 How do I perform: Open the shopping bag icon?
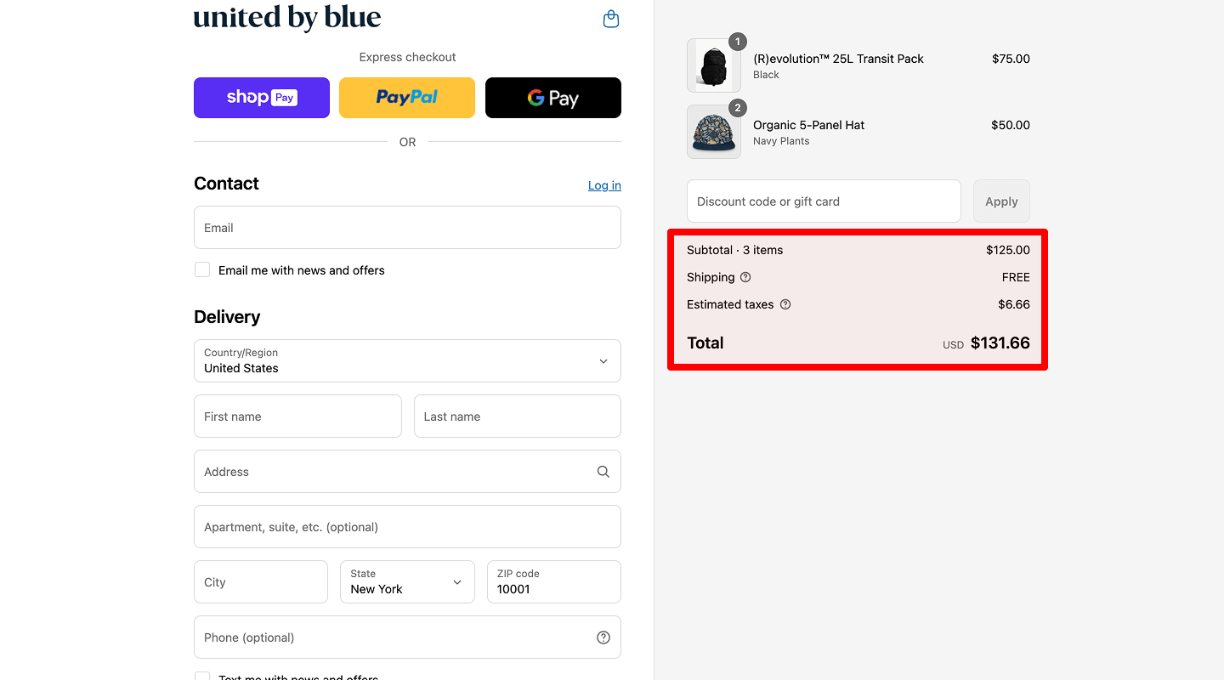(610, 18)
